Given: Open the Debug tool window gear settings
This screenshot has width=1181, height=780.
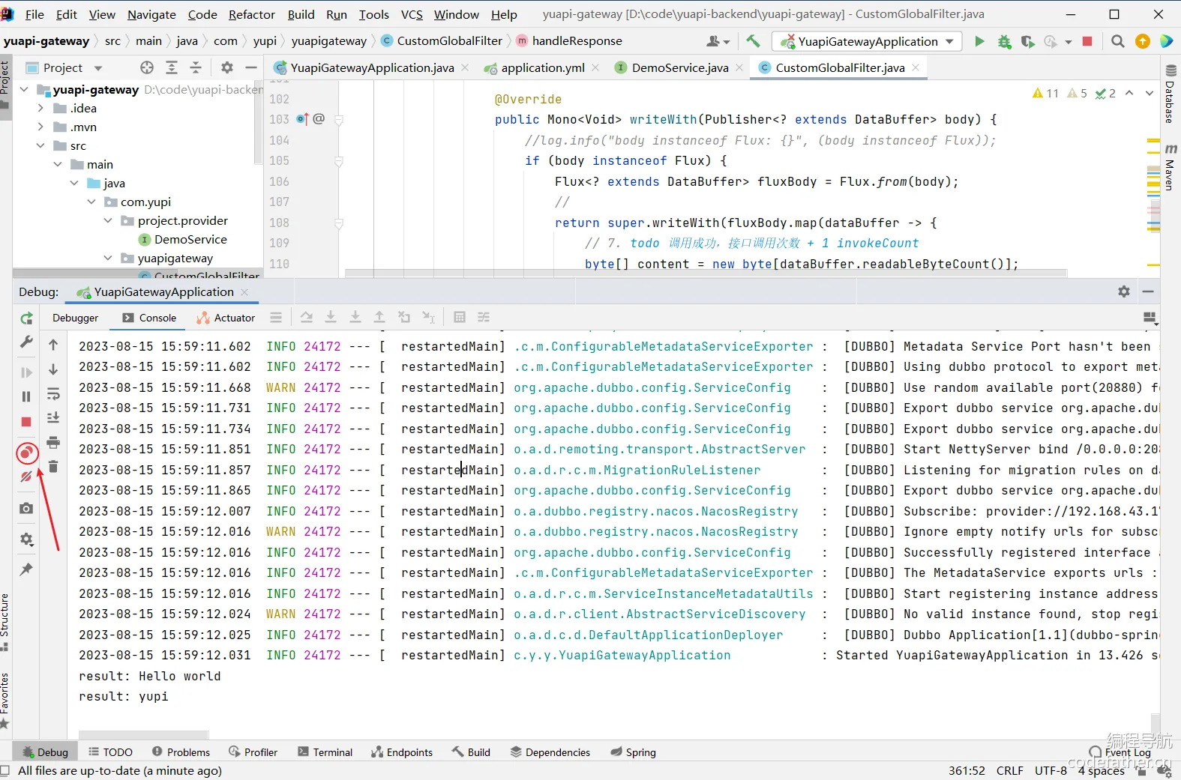Looking at the screenshot, I should pos(1123,291).
